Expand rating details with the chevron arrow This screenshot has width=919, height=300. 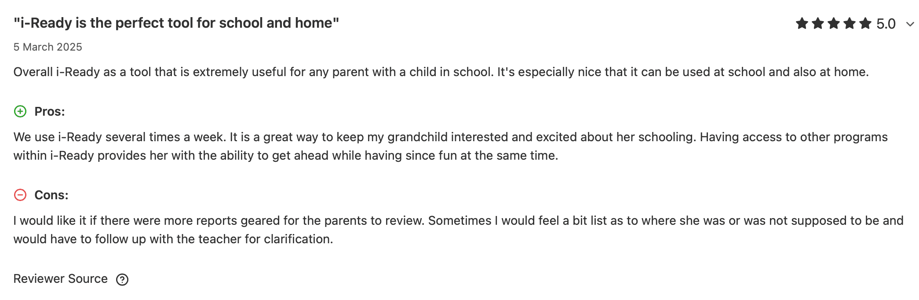(x=910, y=24)
